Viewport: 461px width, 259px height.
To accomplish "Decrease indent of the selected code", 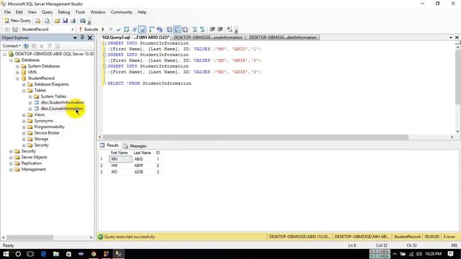I will point(212,29).
